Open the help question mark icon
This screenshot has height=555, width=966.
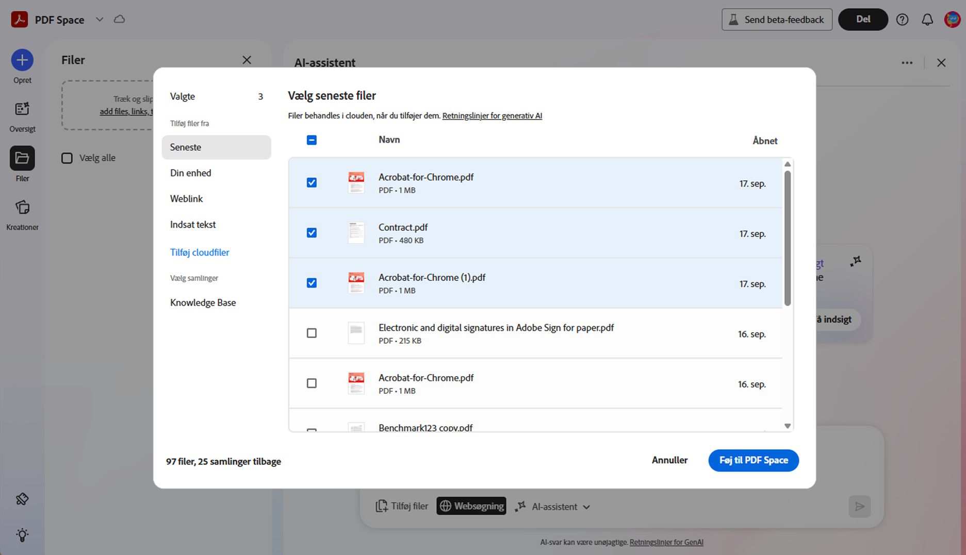(x=902, y=20)
